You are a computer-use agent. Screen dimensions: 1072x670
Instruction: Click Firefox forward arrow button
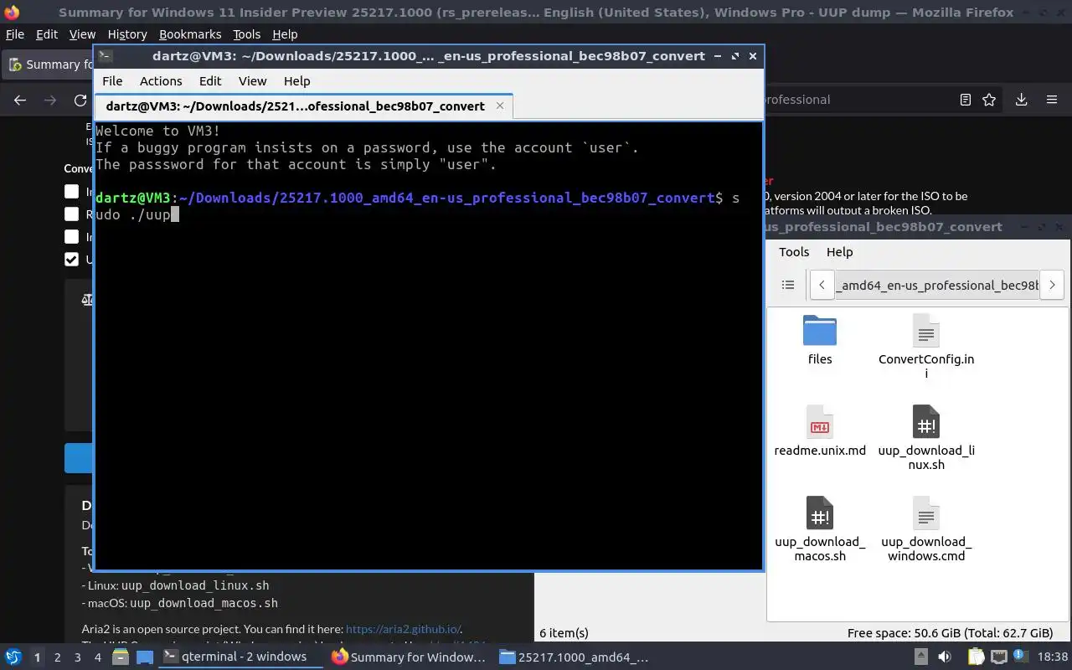pos(50,100)
